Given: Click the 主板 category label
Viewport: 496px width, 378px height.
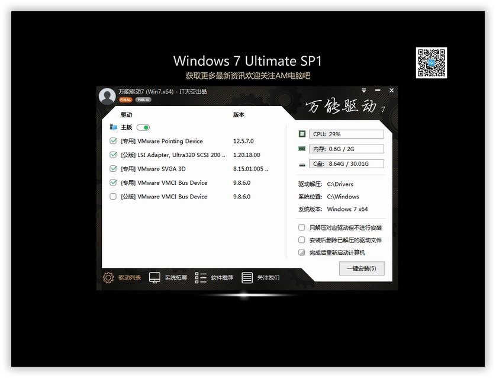Looking at the screenshot, I should click(126, 127).
